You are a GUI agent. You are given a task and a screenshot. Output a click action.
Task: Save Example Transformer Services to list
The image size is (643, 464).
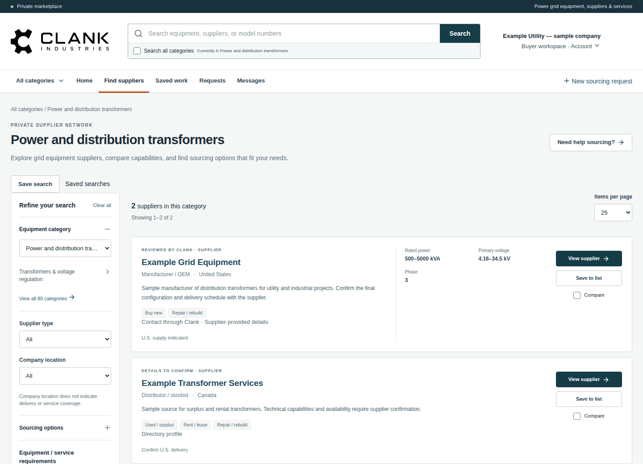[589, 399]
